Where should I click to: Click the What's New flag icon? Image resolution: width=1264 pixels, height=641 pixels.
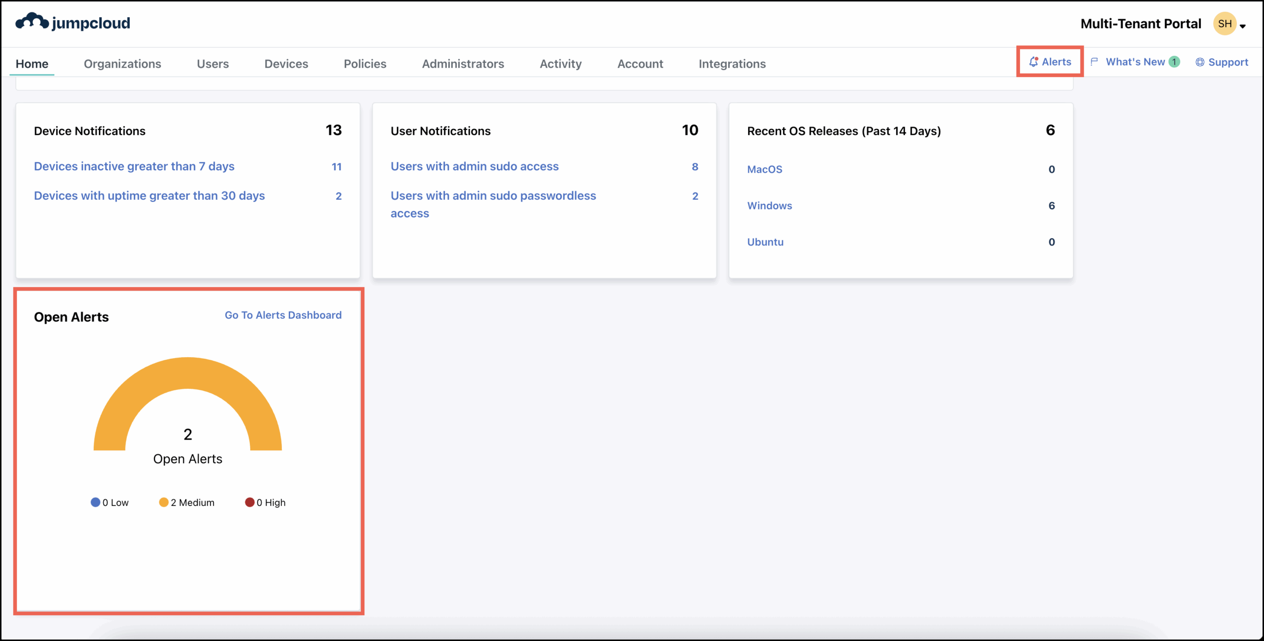[x=1095, y=61]
